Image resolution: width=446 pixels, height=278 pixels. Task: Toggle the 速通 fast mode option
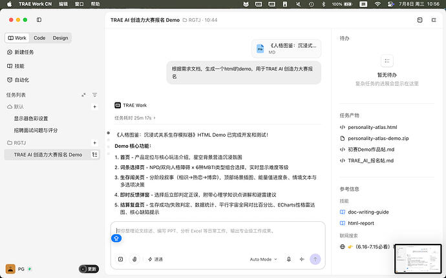(155, 259)
